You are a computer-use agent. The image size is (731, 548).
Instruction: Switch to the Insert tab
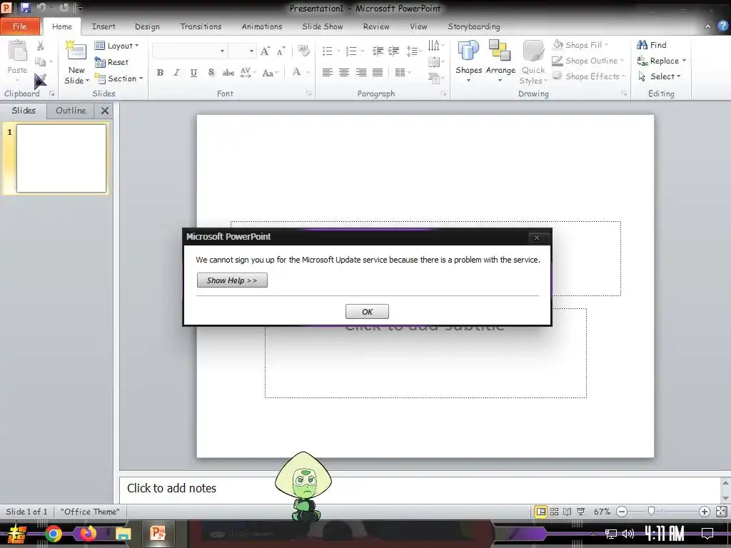104,26
